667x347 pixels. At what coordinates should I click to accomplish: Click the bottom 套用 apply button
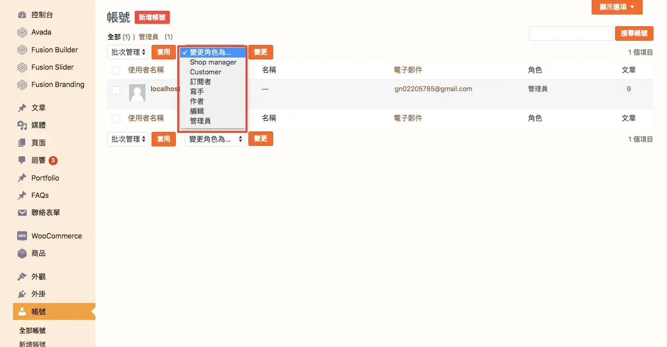164,139
